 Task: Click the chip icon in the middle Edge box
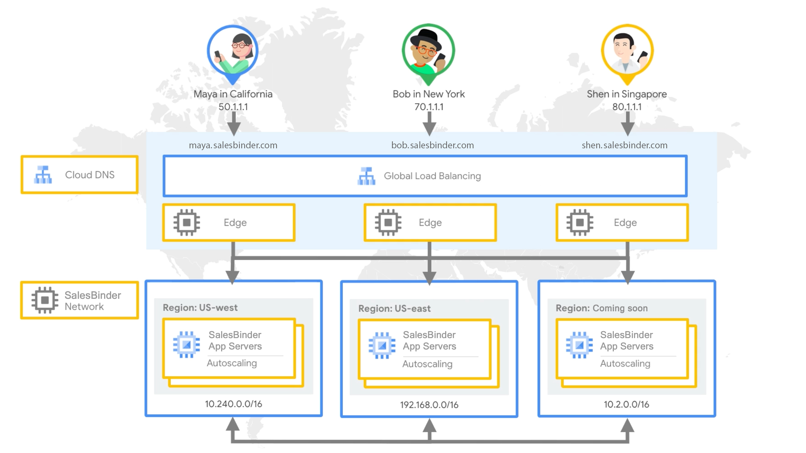388,222
